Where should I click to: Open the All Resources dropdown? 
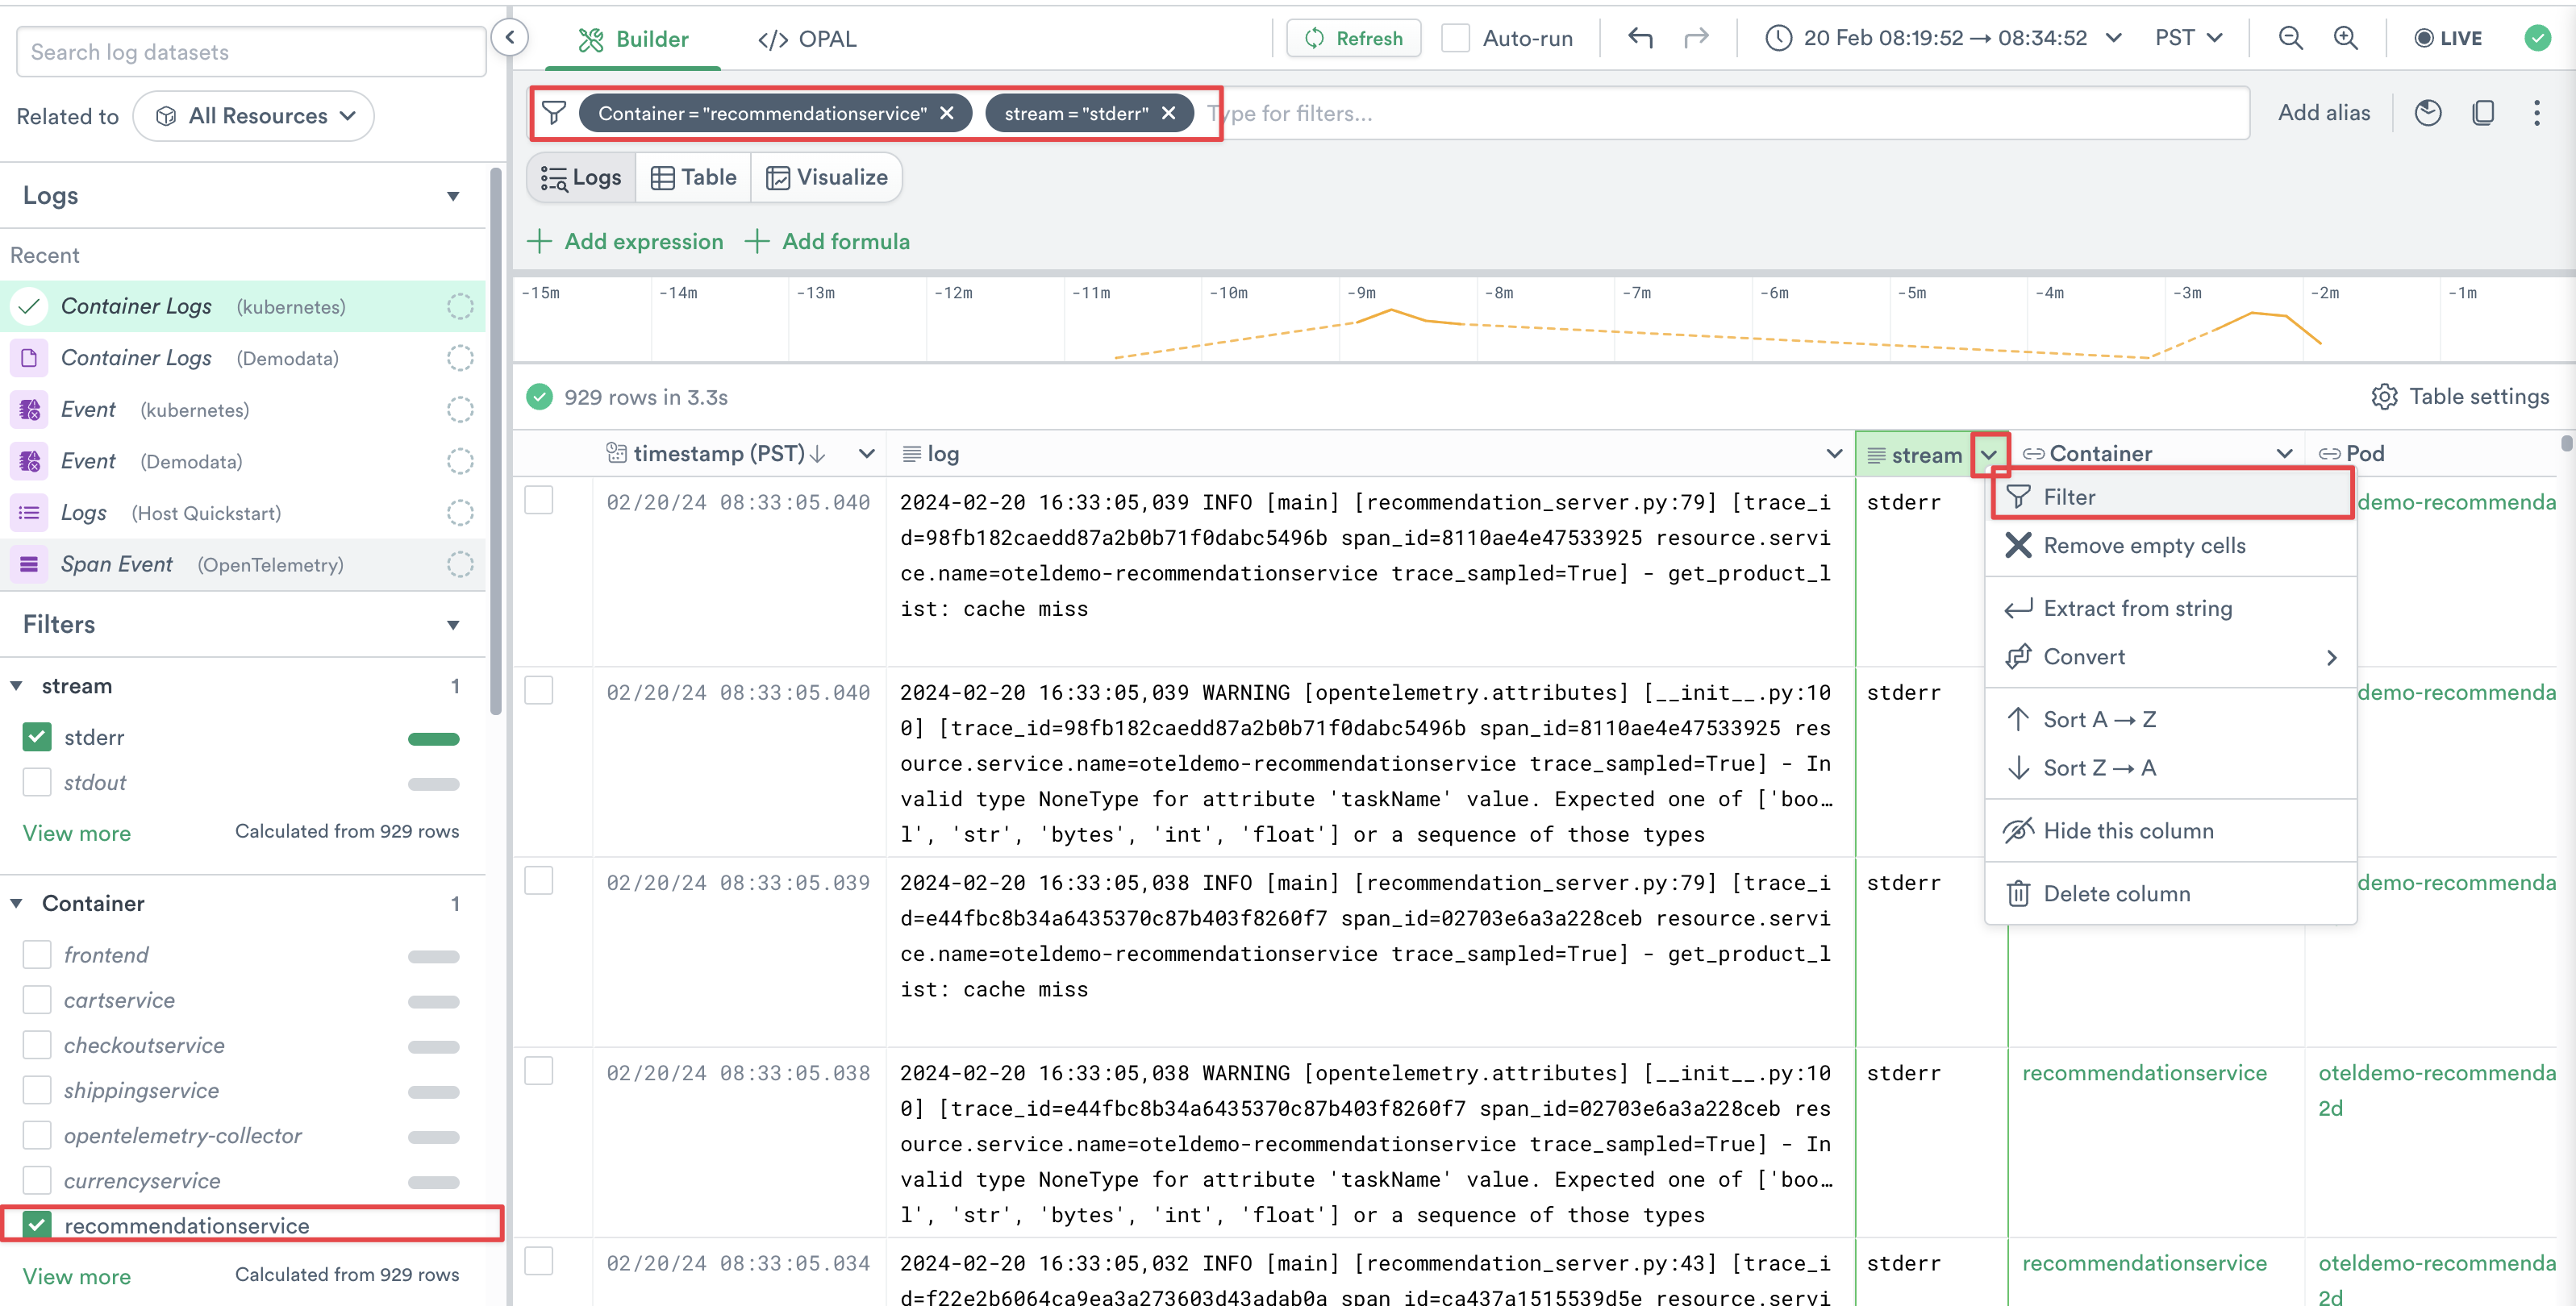click(x=254, y=116)
